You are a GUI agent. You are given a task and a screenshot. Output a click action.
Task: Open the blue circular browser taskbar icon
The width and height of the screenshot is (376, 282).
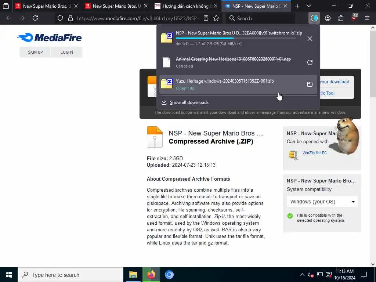click(169, 275)
